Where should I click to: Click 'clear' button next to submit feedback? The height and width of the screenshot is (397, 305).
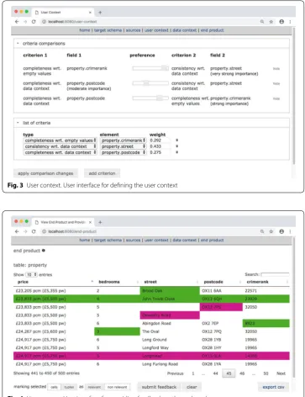click(192, 387)
